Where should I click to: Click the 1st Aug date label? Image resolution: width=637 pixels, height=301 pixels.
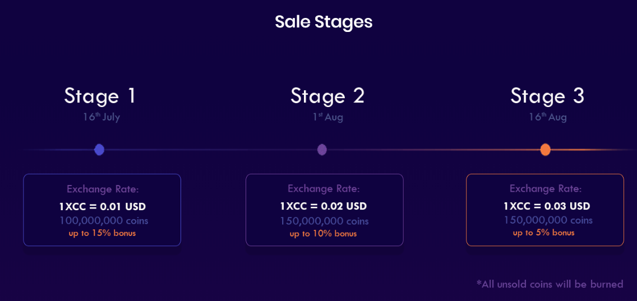[327, 117]
